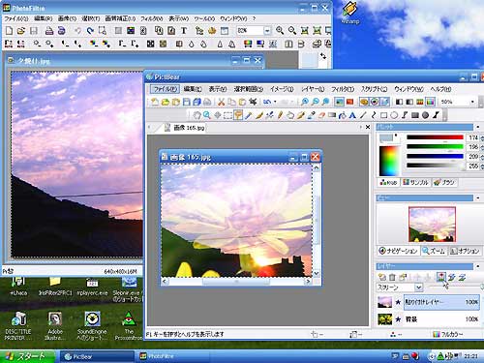Viewport: 484px width, 363px height.
Task: Select the Move tool in PictBear
Action: click(218, 115)
